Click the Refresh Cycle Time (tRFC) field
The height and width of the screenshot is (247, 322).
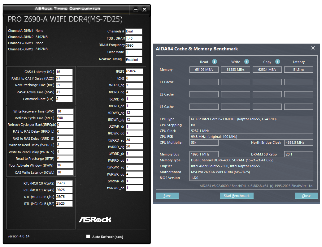tap(65, 118)
